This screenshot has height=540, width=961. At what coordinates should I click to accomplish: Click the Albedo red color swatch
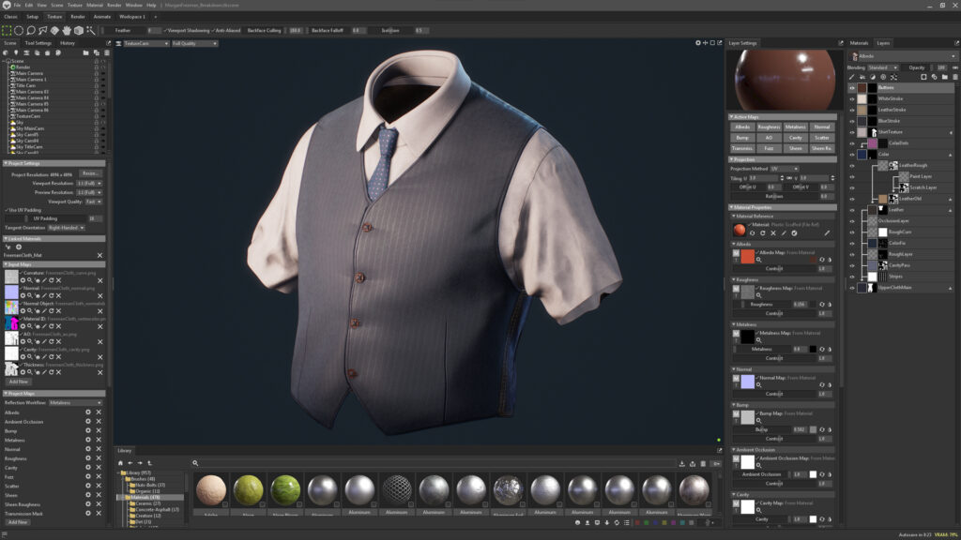[x=747, y=256]
